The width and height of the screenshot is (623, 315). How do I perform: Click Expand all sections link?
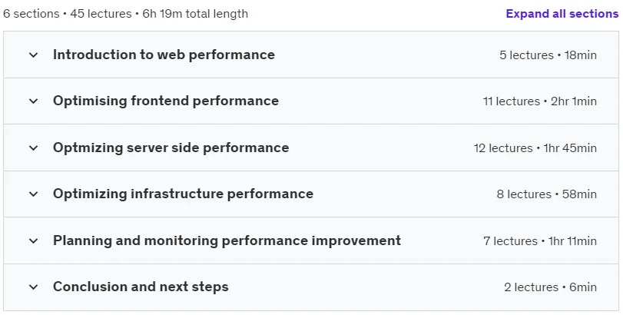coord(562,14)
